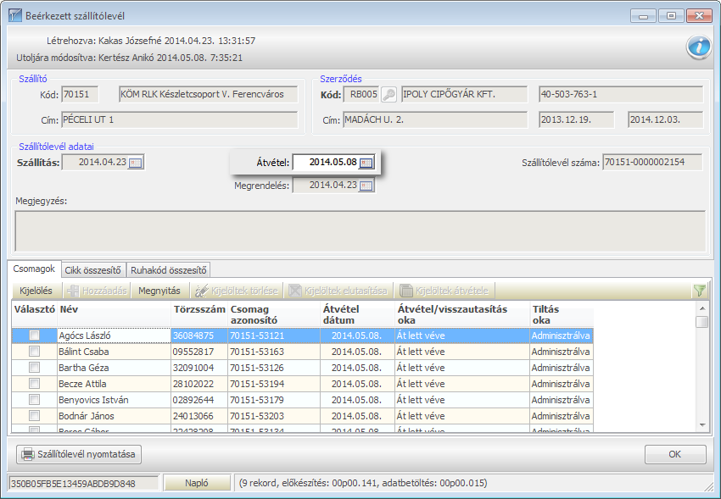This screenshot has width=721, height=499.
Task: Click the Átvétel dátum column header
Action: (x=357, y=314)
